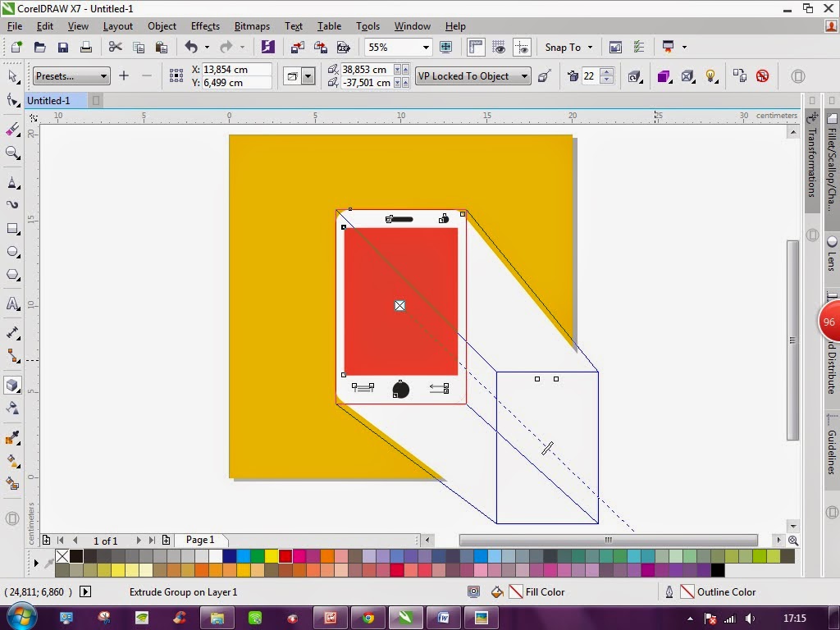Click the Page 1 tab
This screenshot has height=630, width=840.
point(199,540)
